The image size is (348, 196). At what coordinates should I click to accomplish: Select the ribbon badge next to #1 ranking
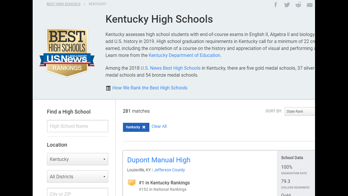132,183
